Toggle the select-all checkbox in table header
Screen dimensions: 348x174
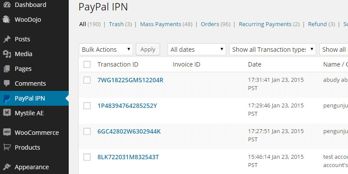[87, 64]
